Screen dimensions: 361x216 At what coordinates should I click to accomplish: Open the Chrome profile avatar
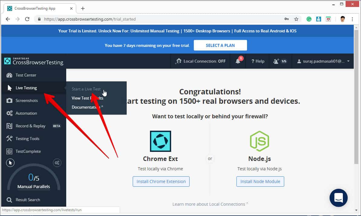click(343, 19)
